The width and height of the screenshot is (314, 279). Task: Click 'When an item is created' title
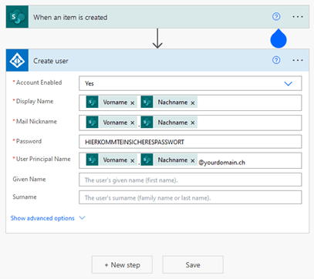[70, 18]
